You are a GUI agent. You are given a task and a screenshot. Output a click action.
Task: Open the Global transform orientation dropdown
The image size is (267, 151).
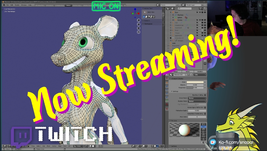click(x=78, y=146)
